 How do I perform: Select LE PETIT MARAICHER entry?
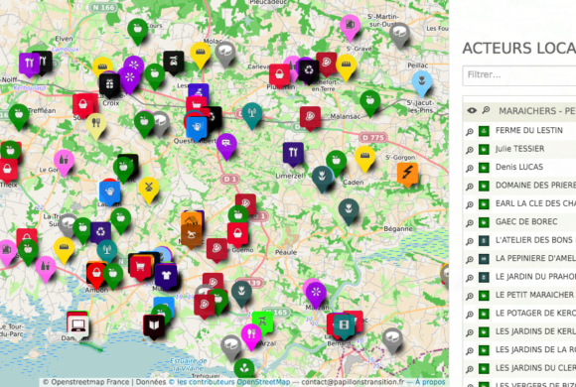(x=534, y=295)
